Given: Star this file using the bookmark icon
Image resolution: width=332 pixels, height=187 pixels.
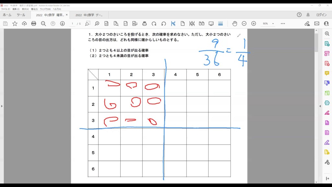Looking at the screenshot, I should tap(15, 24).
